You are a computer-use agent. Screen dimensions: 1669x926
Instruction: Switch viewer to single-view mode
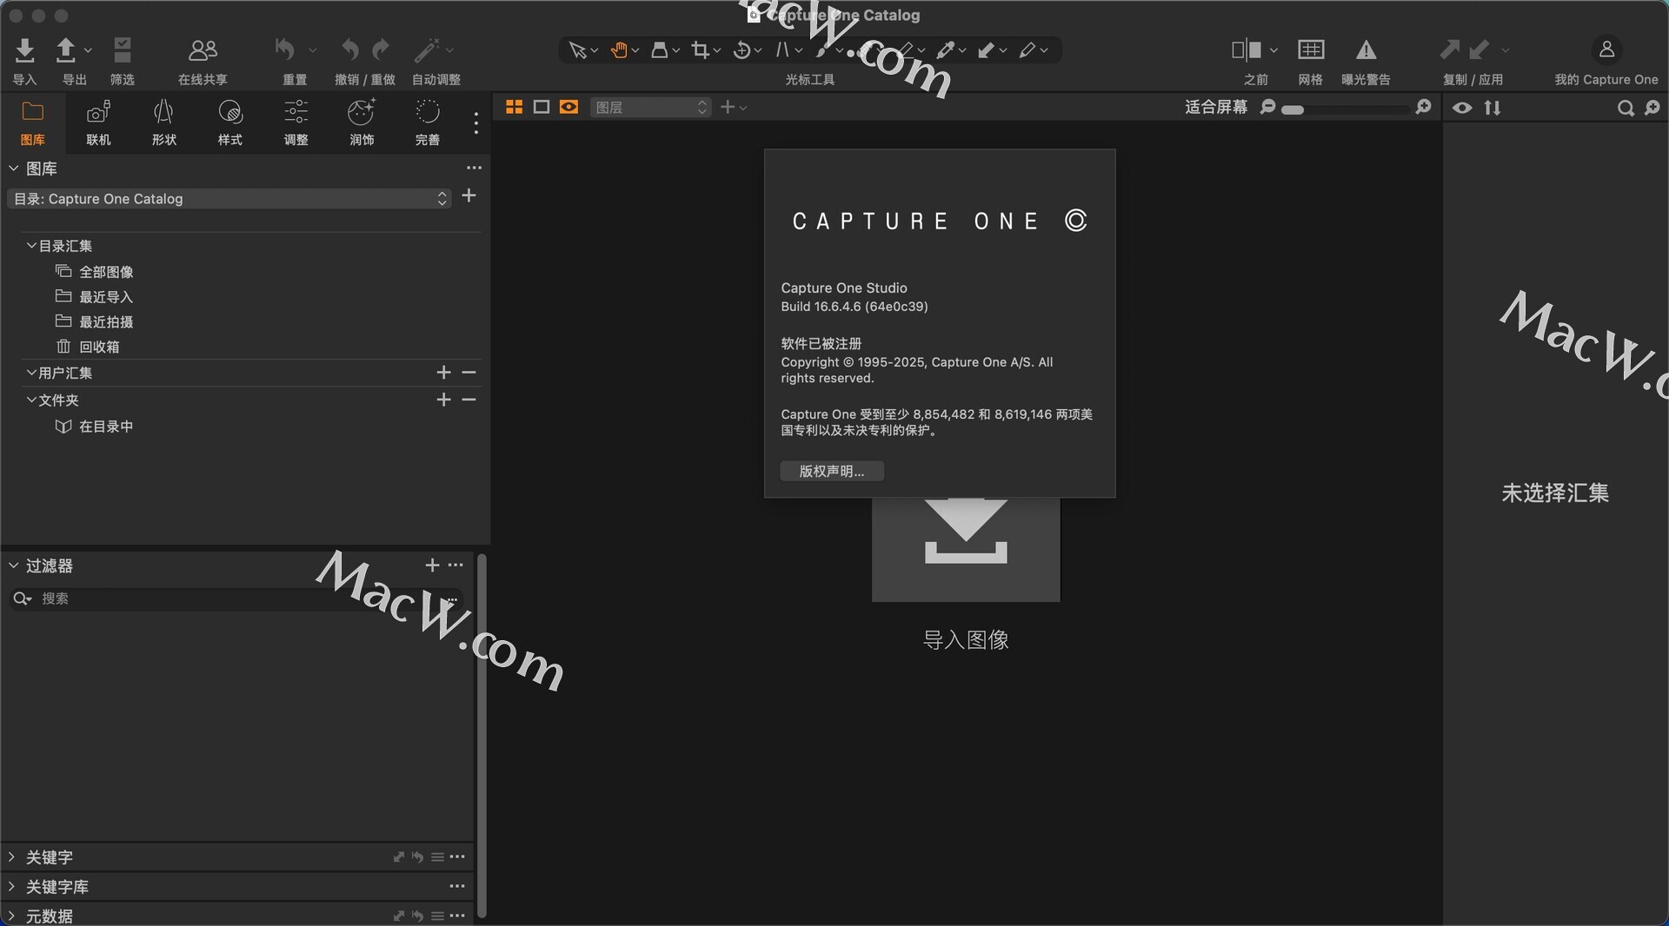[x=542, y=107]
